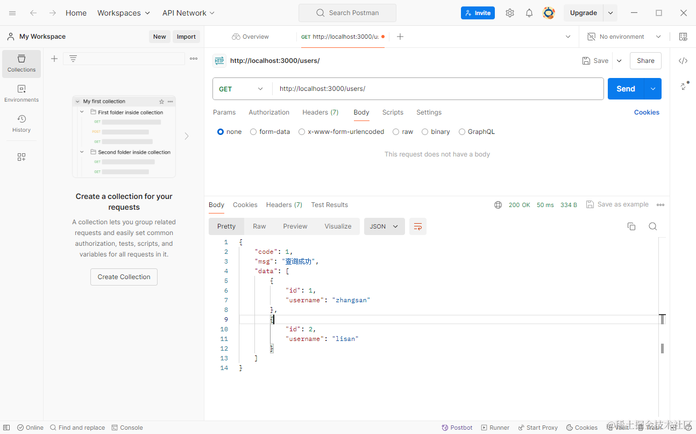The width and height of the screenshot is (696, 434).
Task: Open the API Network dropdown
Action: (x=188, y=13)
